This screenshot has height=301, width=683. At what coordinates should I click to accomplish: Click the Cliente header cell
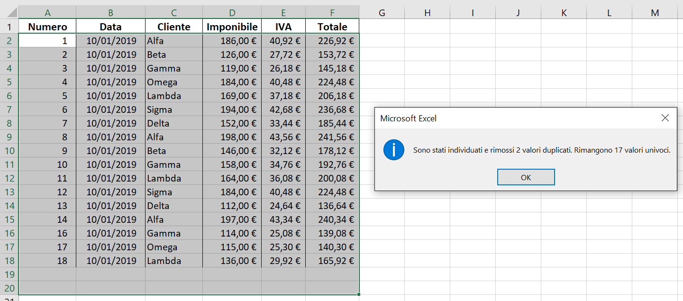tap(174, 27)
